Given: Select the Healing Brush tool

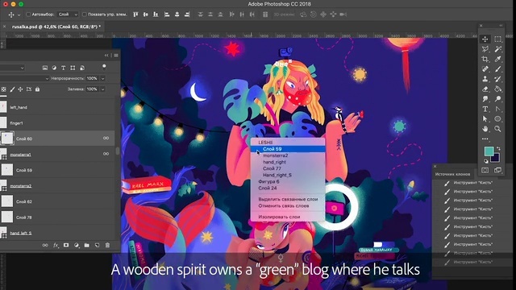Looking at the screenshot, I should click(x=485, y=69).
